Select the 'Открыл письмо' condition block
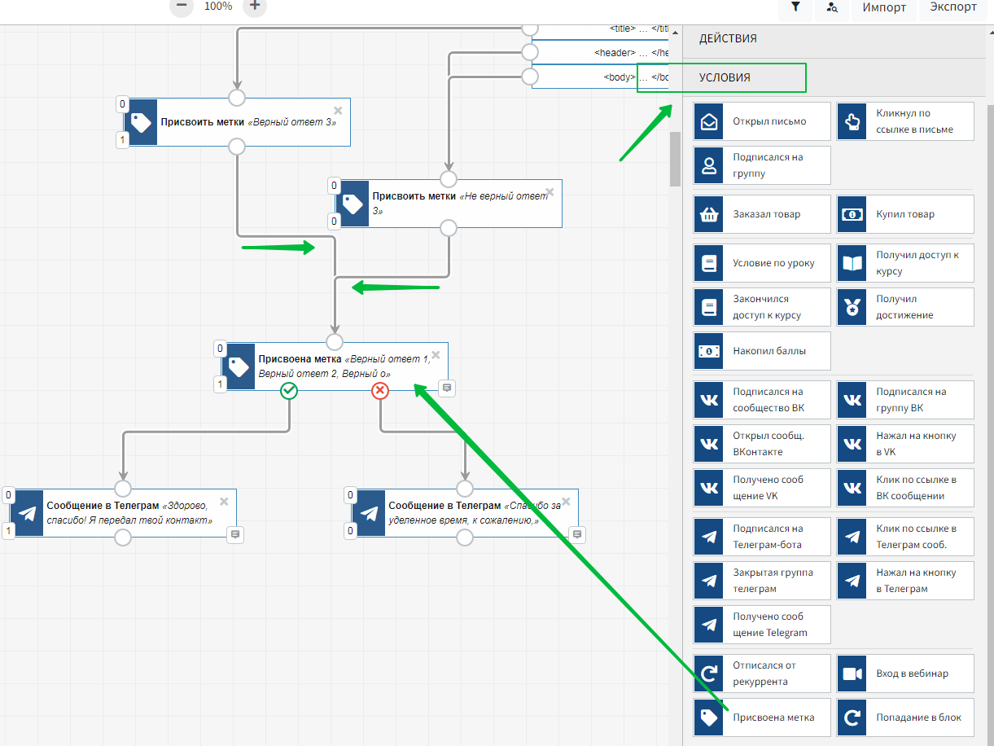Image resolution: width=994 pixels, height=746 pixels. pos(762,121)
